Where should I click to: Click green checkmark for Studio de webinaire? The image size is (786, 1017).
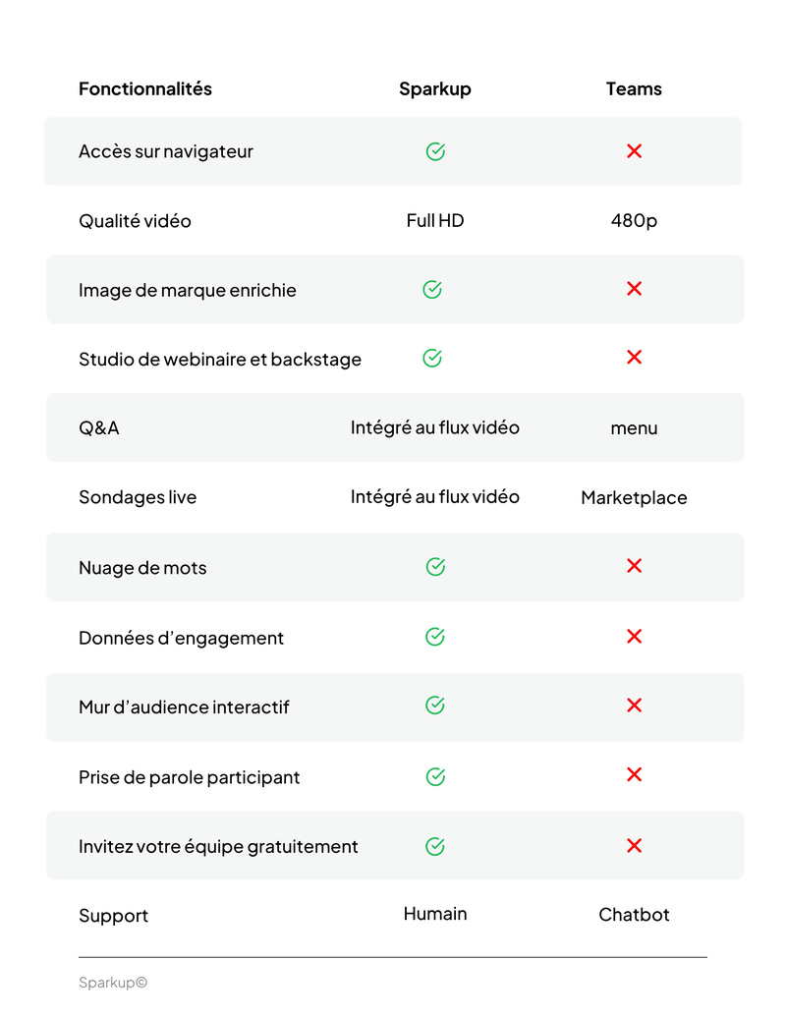pyautogui.click(x=432, y=359)
